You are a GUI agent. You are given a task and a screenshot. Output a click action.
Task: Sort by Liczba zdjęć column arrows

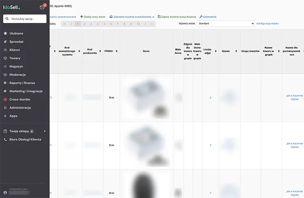click(x=216, y=51)
